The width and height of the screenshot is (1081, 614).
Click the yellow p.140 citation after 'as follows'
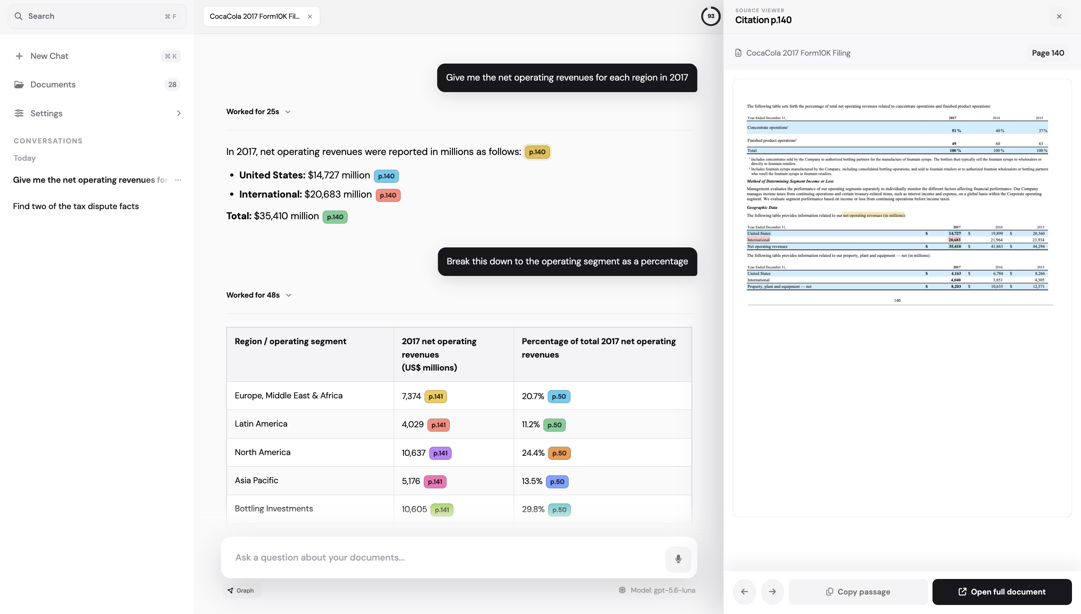tap(537, 152)
